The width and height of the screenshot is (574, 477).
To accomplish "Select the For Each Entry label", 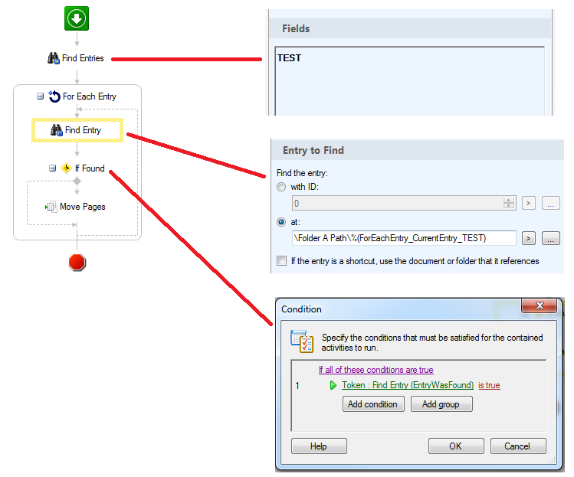I will pyautogui.click(x=90, y=96).
